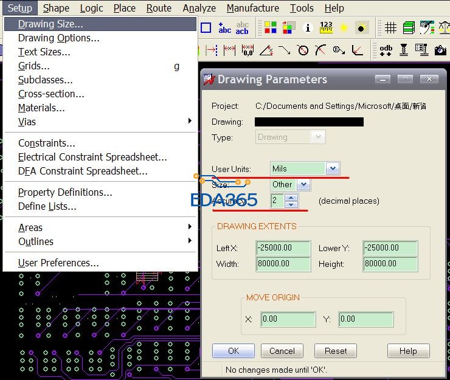The height and width of the screenshot is (380, 450).
Task: Expand the Vias submenu
Action: 100,122
